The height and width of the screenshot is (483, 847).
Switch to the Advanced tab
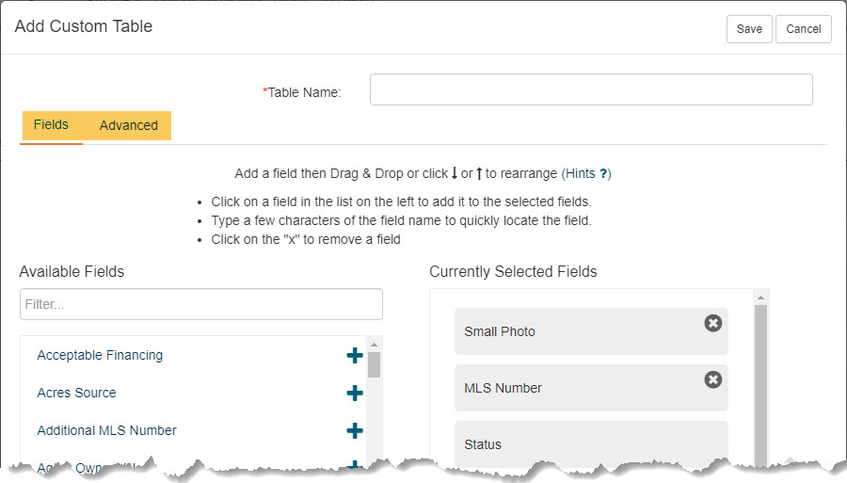pyautogui.click(x=129, y=125)
